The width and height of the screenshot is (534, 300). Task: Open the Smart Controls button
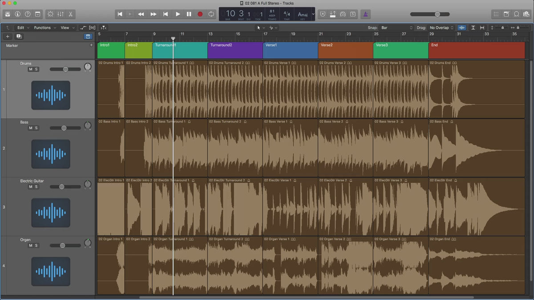pos(50,14)
